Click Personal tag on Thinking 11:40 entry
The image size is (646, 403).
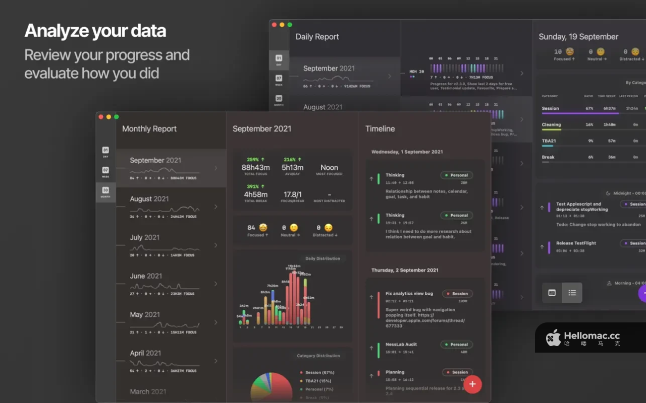(456, 175)
